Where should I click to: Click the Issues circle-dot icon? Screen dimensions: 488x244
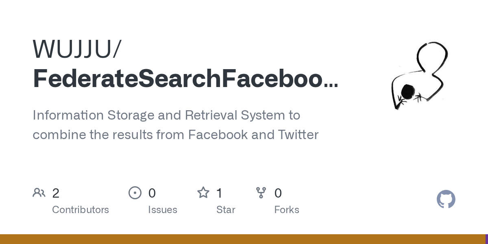point(135,193)
